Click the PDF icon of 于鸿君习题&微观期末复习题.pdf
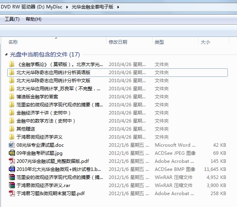The height and width of the screenshot is (207, 237). pyautogui.click(x=12, y=194)
